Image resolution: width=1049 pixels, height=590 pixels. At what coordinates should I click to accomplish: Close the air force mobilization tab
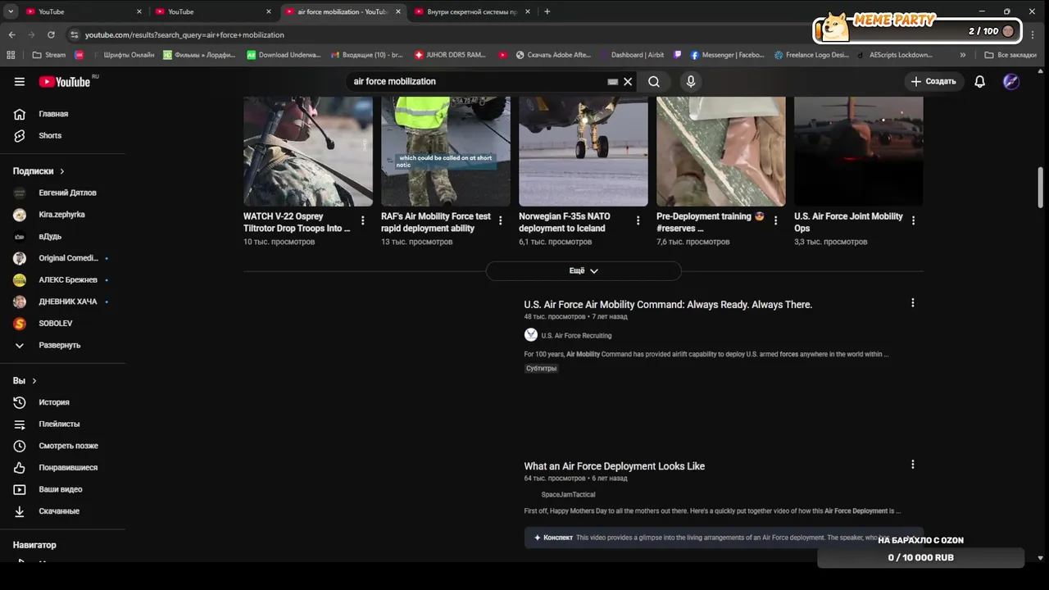(x=398, y=11)
